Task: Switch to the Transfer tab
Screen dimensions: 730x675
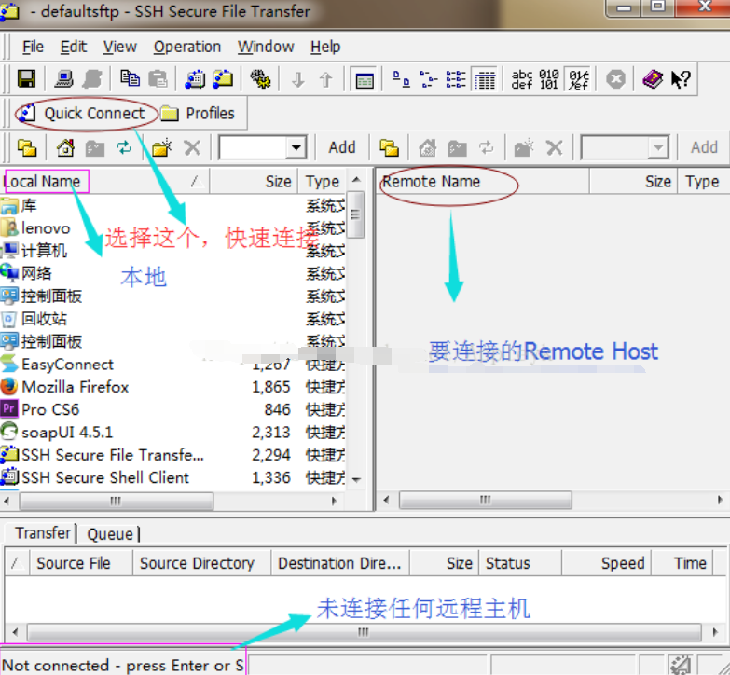Action: click(x=42, y=532)
